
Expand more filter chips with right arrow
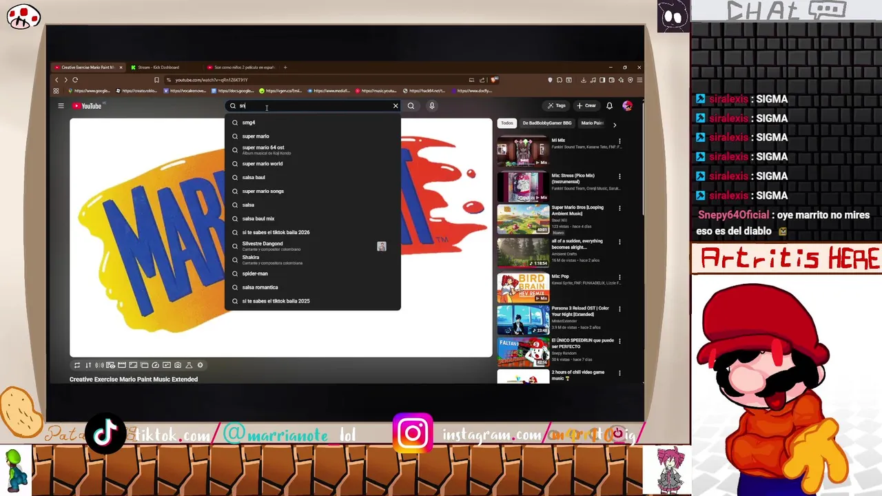tap(615, 125)
